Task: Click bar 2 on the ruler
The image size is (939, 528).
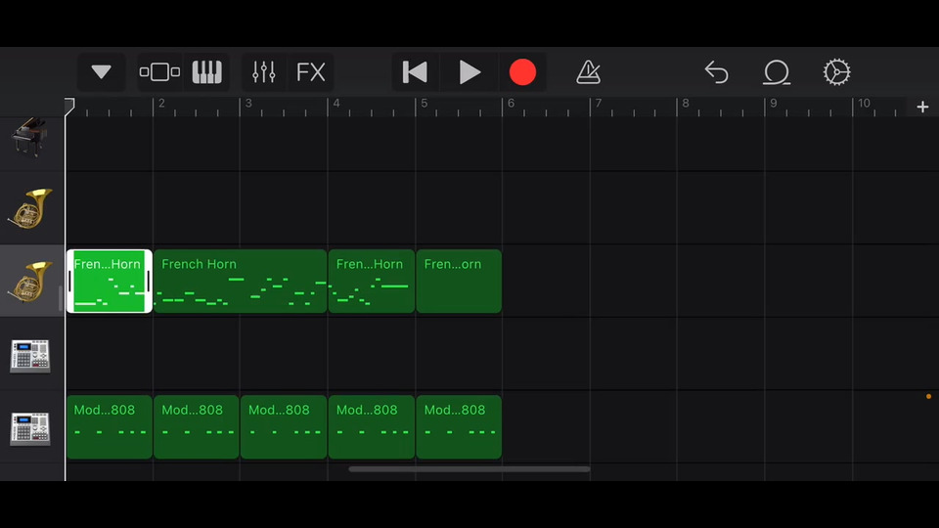Action: [x=161, y=104]
